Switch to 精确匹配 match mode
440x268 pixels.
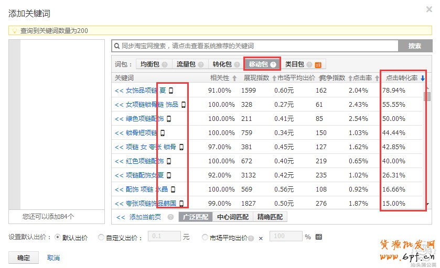point(270,217)
